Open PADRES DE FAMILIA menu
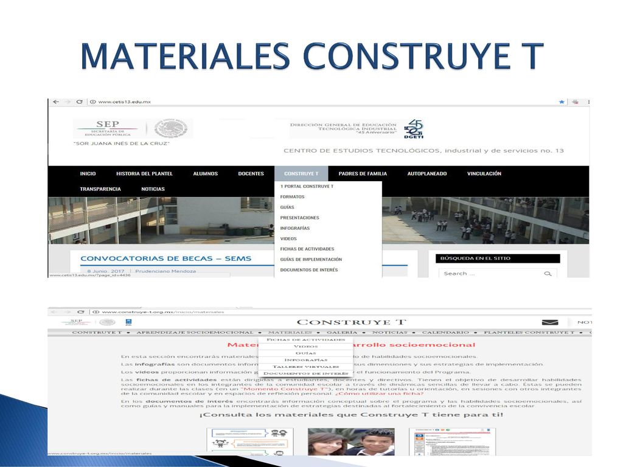The image size is (623, 467). [363, 173]
